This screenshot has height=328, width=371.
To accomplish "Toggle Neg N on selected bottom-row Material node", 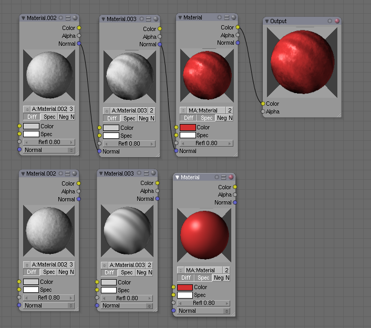I will click(x=221, y=278).
